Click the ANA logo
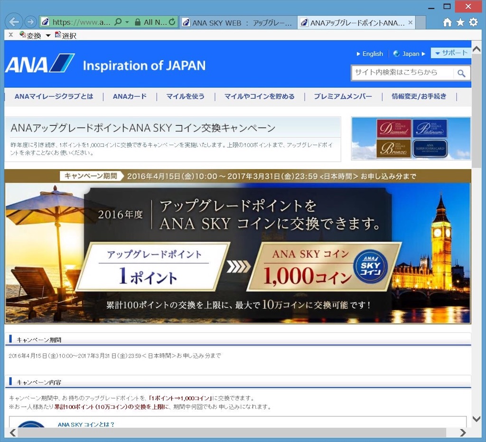Screen dimensions: 486x442 (x=40, y=64)
